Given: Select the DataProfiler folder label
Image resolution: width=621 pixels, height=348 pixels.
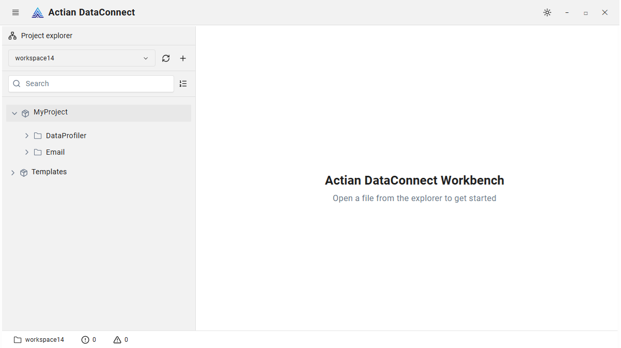Looking at the screenshot, I should [66, 136].
